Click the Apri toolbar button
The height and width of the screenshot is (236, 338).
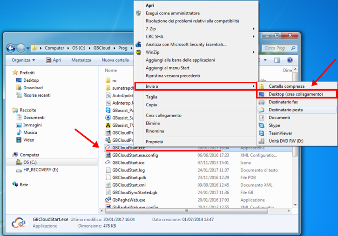54,60
